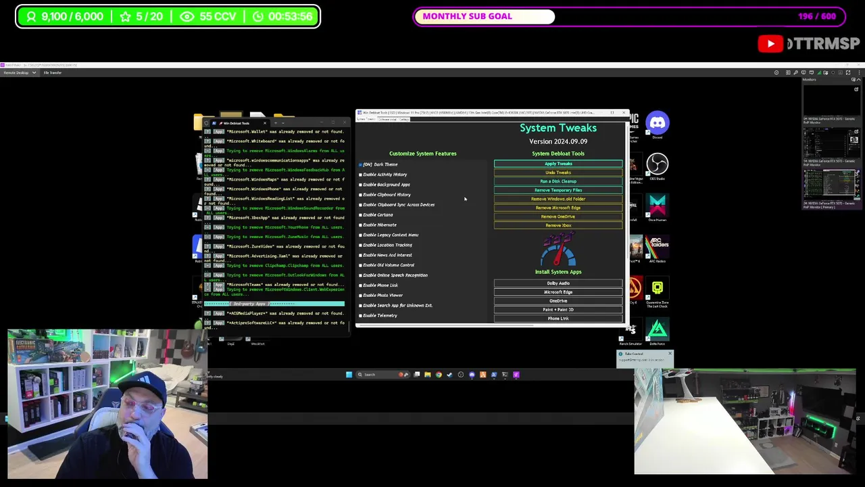The image size is (865, 487).
Task: Click the Apply Tweaks button
Action: [558, 164]
